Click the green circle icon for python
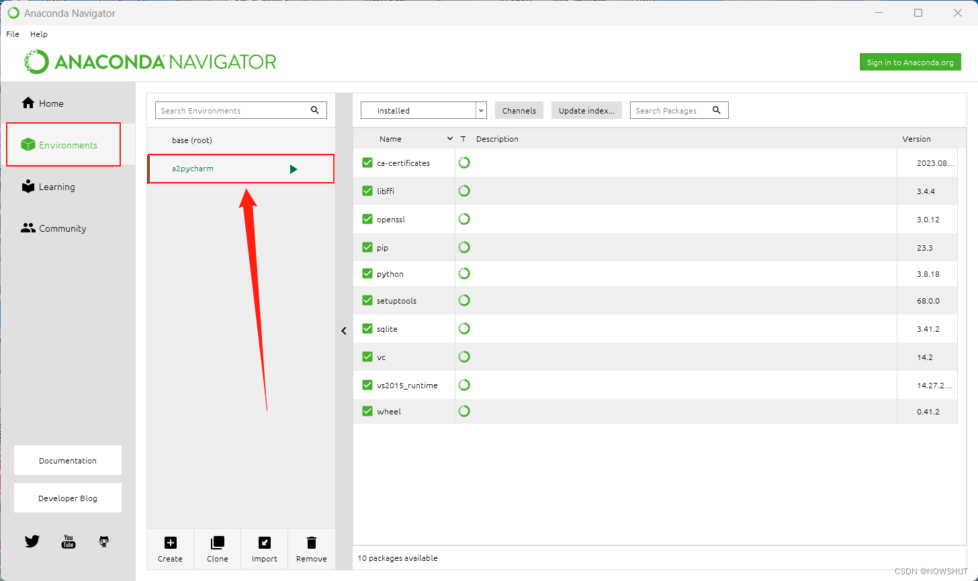 click(x=464, y=273)
